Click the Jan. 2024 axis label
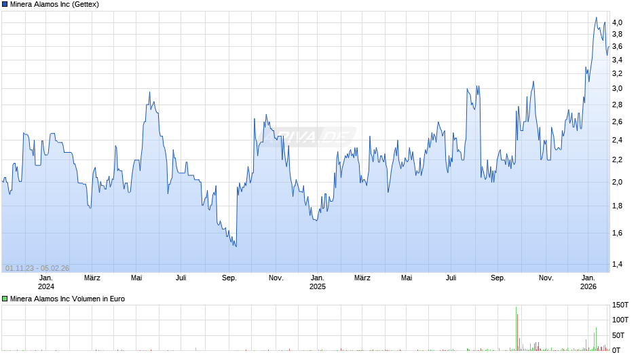 [46, 282]
